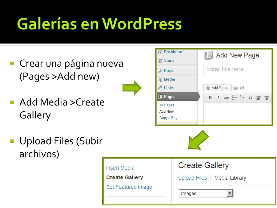
Task: Click the Enter title here field
Action: tap(237, 69)
